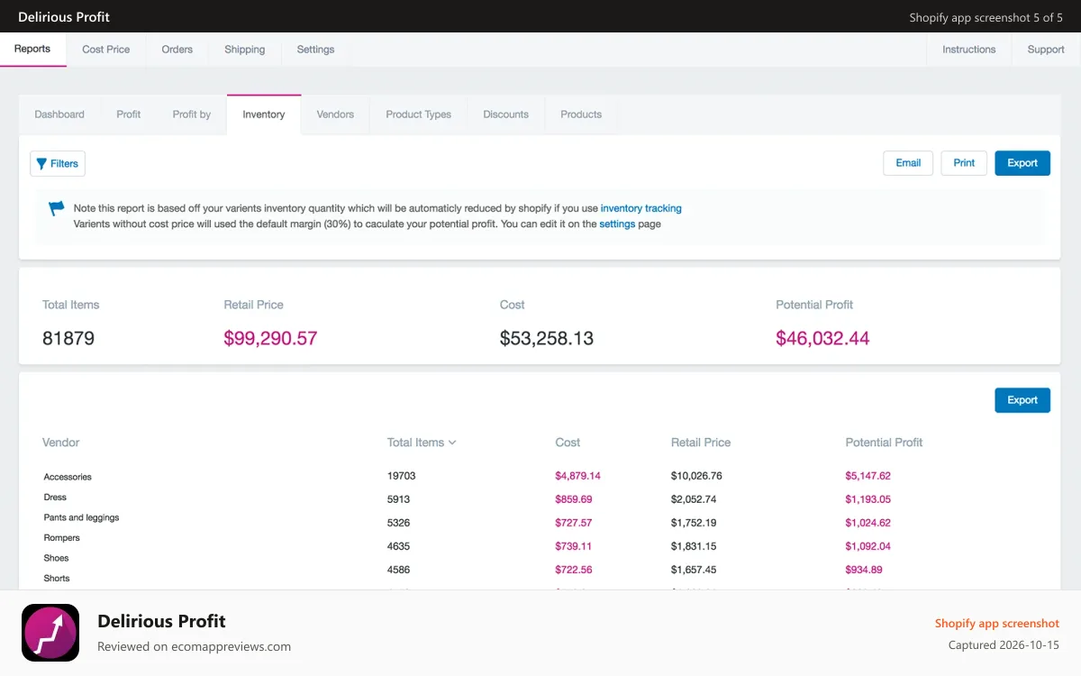Click the Email button
This screenshot has height=676, width=1081.
click(908, 163)
